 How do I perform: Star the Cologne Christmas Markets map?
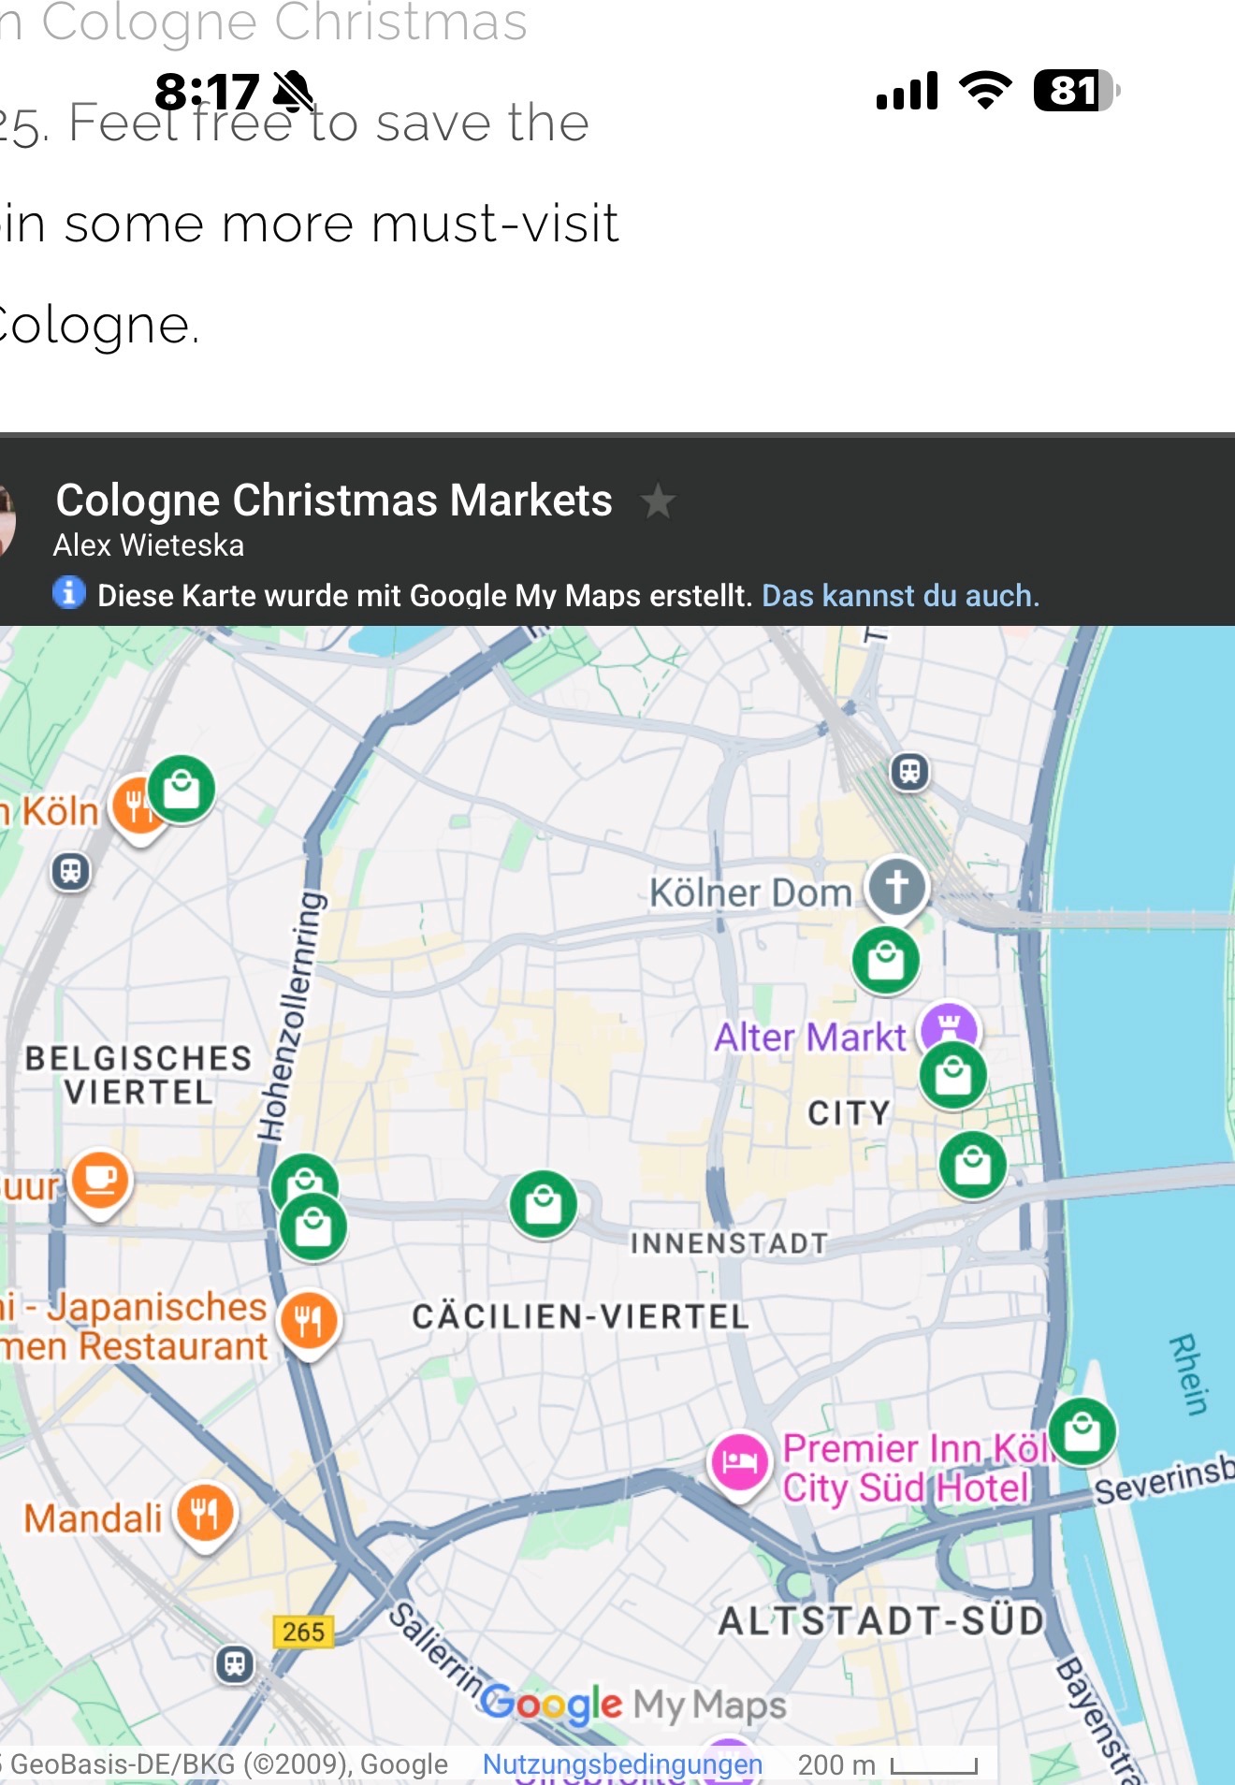[x=658, y=501]
